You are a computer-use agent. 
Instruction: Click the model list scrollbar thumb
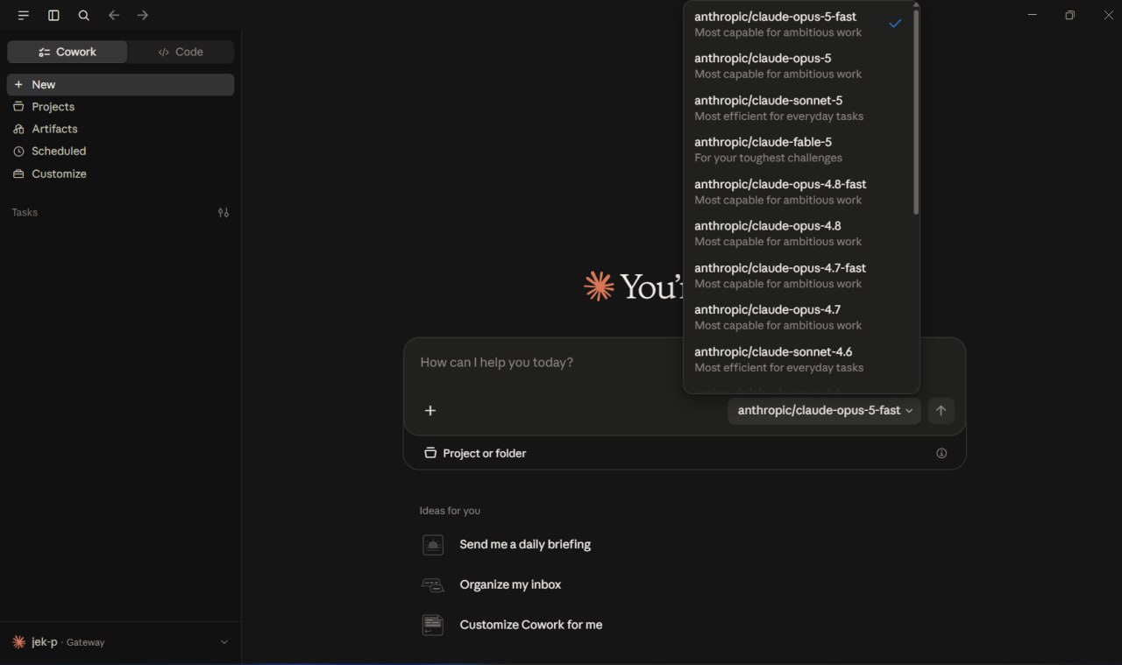coord(916,112)
